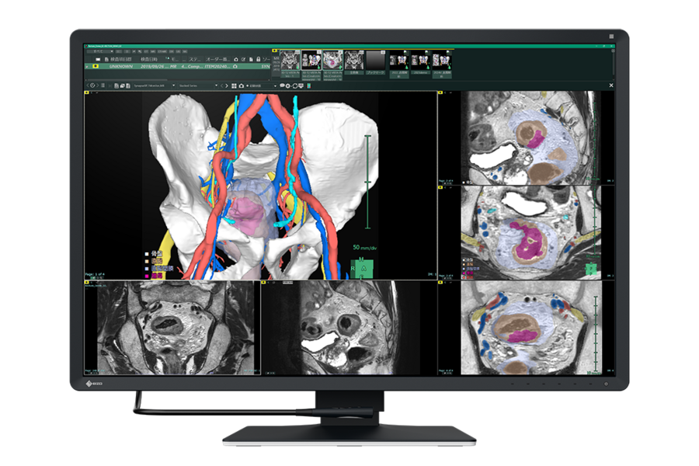Click the monitor display icon in viewer toolbar
699x466 pixels.
301,85
